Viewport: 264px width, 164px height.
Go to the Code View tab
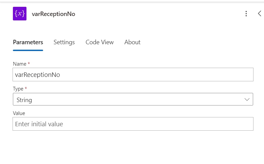pyautogui.click(x=99, y=42)
